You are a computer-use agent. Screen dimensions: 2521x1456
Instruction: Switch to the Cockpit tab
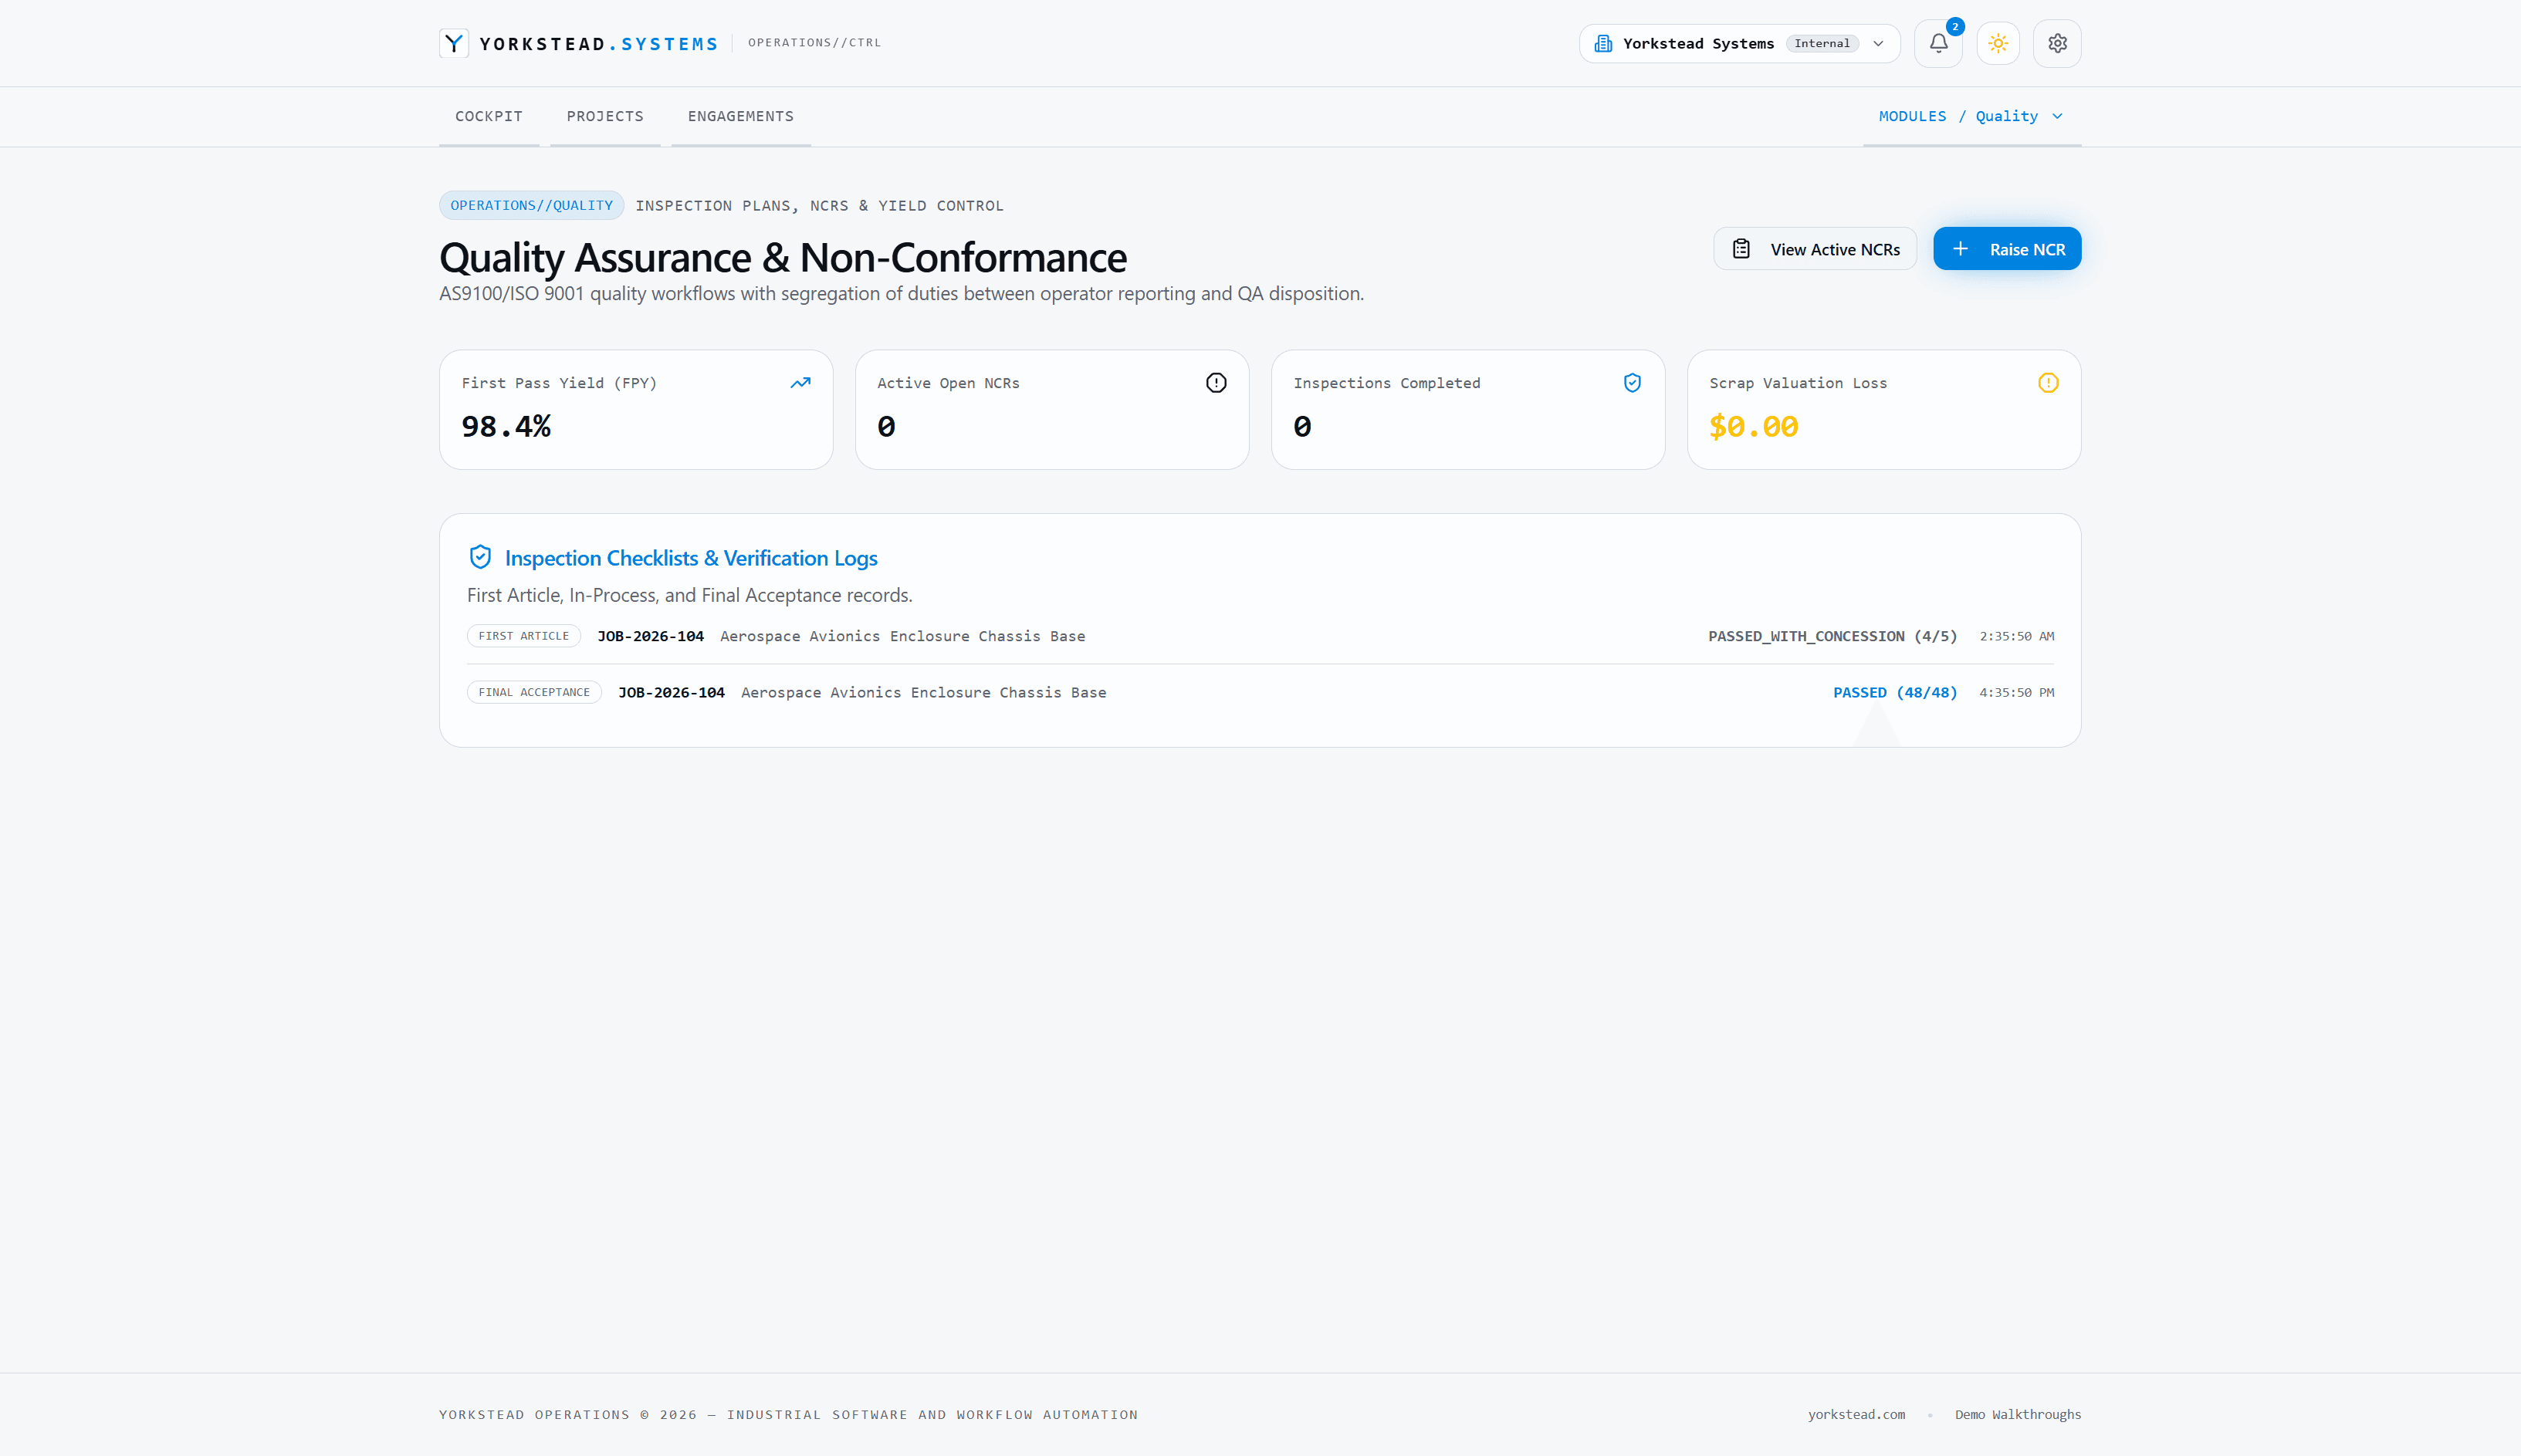pos(488,116)
